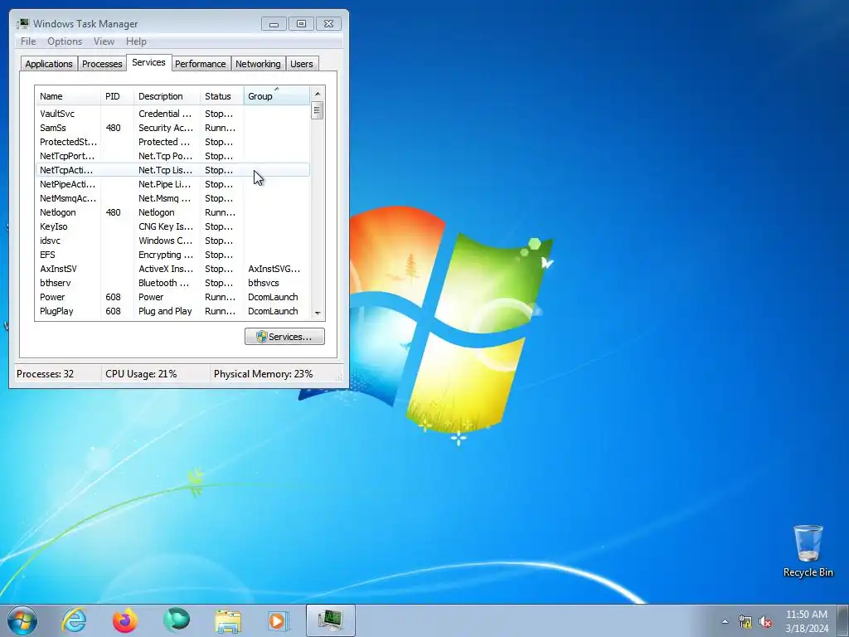This screenshot has width=849, height=637.
Task: Click the clock showing 11:50 AM
Action: 807,620
